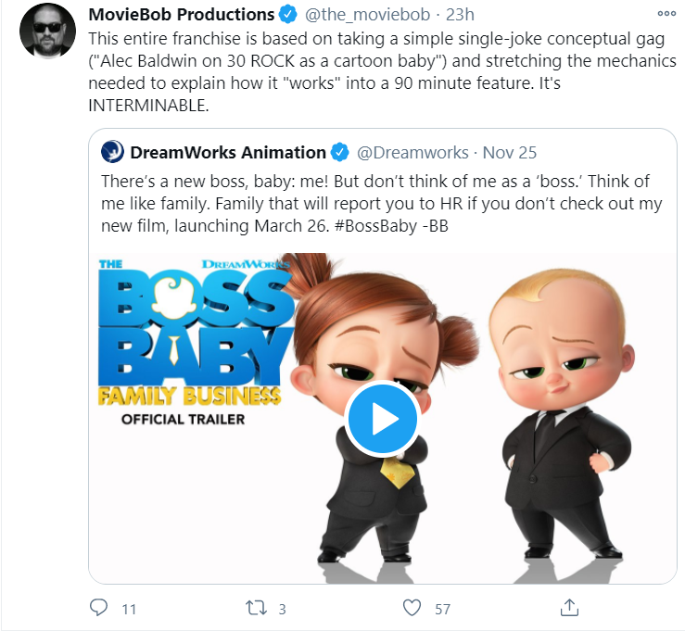The height and width of the screenshot is (631, 685).
Task: Click the reply speech bubble icon
Action: point(98,608)
